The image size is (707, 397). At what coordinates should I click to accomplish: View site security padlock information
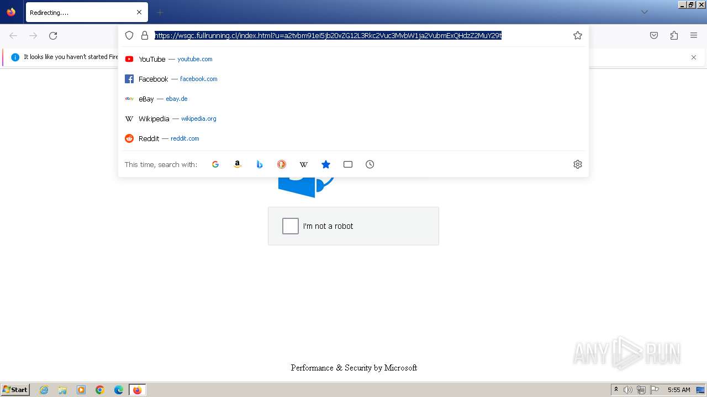pos(145,35)
